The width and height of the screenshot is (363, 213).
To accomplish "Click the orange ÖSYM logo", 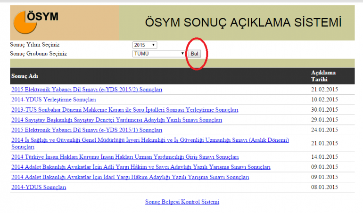I will click(x=36, y=22).
